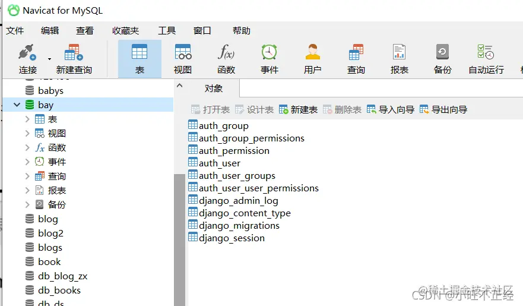The image size is (523, 306).
Task: Expand the Views (视图) tree node
Action: point(27,134)
